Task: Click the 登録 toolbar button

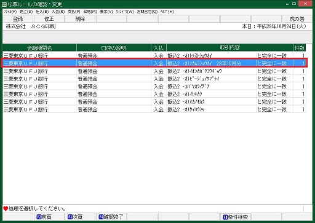Action: [18, 19]
